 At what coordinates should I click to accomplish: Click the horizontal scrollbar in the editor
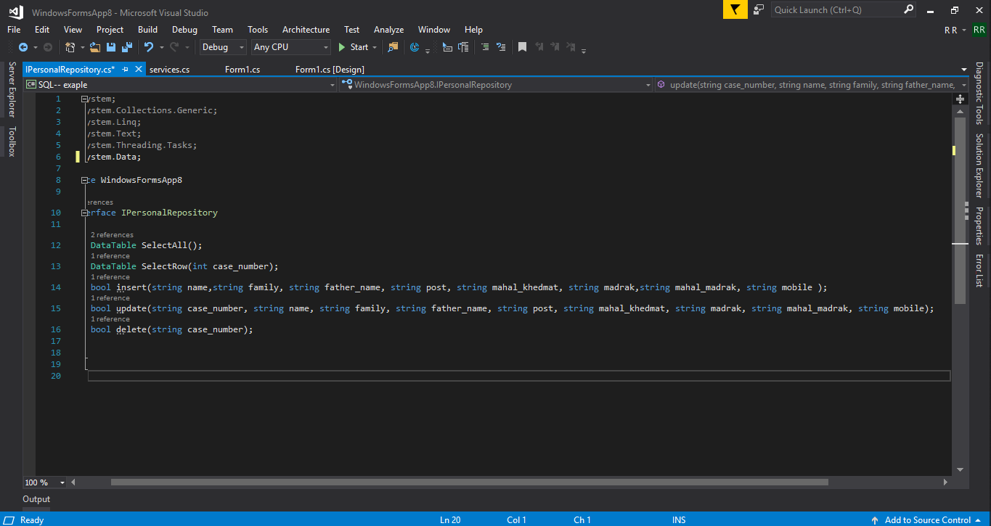(x=469, y=482)
